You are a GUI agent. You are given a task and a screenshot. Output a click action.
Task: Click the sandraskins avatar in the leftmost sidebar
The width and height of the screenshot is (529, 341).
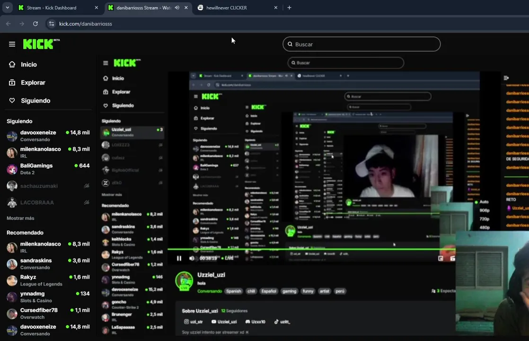click(x=12, y=264)
